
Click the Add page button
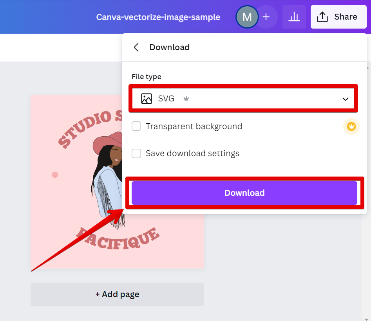point(117,294)
